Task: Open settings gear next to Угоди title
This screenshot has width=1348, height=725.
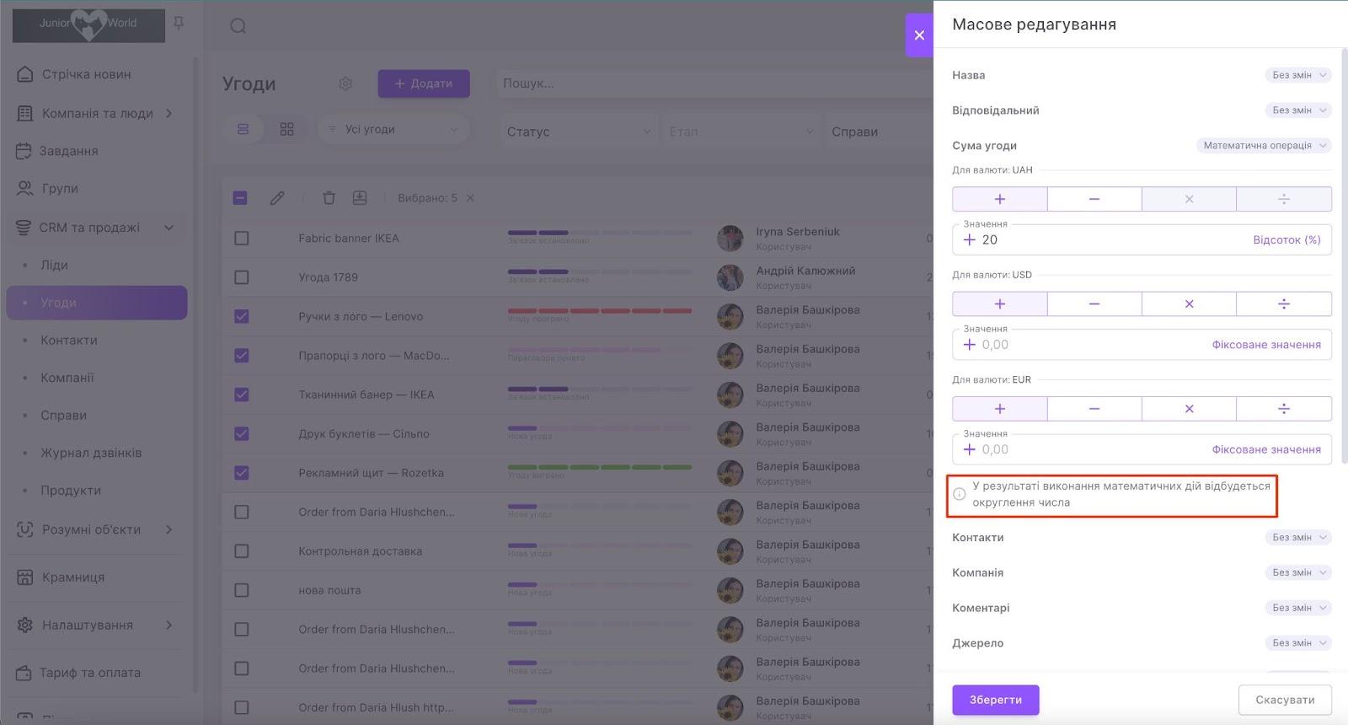Action: (345, 83)
